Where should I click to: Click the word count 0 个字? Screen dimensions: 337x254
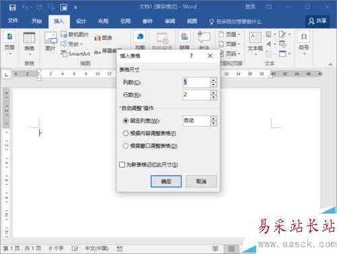click(56, 249)
